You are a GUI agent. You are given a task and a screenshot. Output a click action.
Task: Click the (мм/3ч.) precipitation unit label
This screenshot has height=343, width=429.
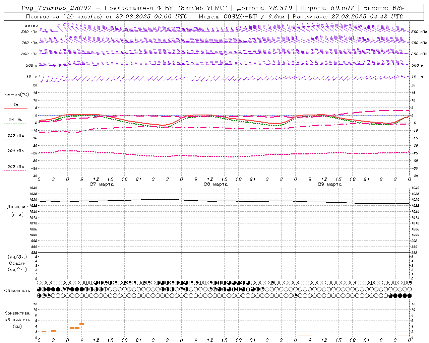coord(17,257)
